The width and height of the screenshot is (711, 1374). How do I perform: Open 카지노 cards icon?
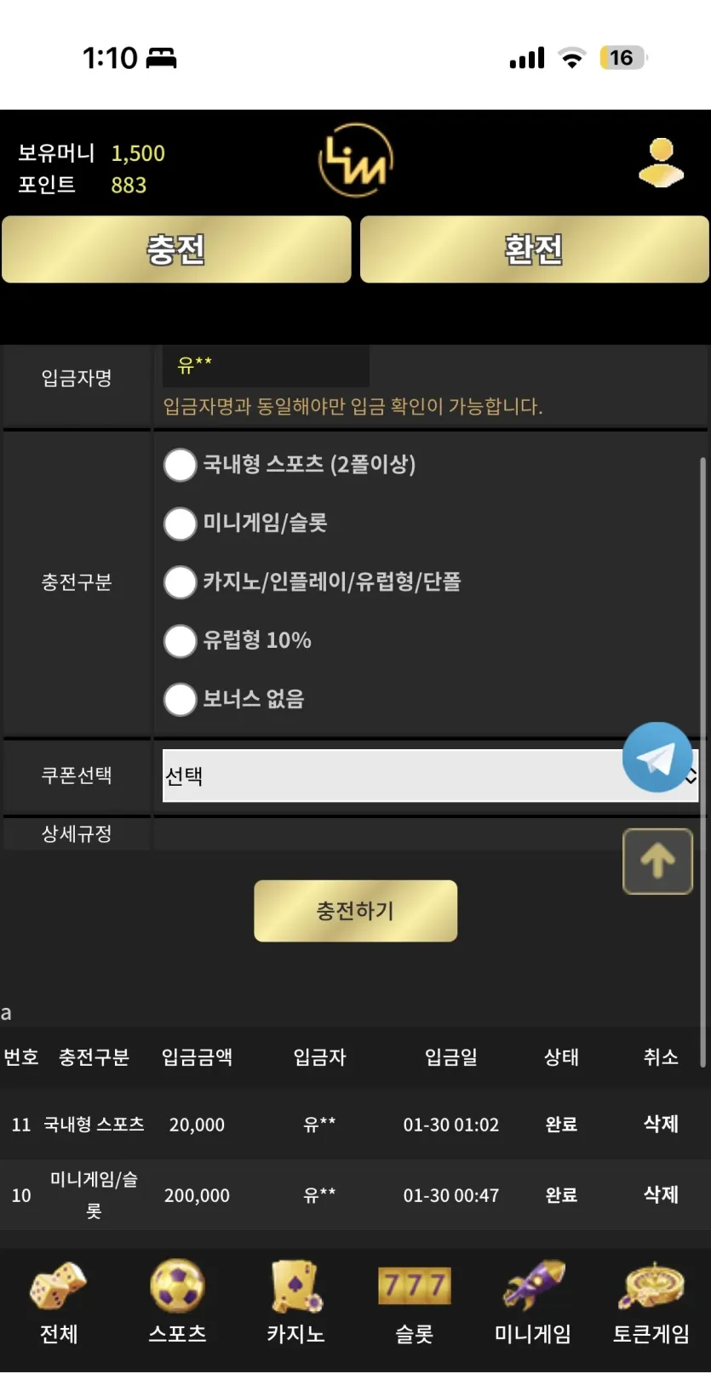(296, 1285)
